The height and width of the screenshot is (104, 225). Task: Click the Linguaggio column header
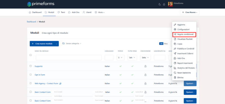109,51
